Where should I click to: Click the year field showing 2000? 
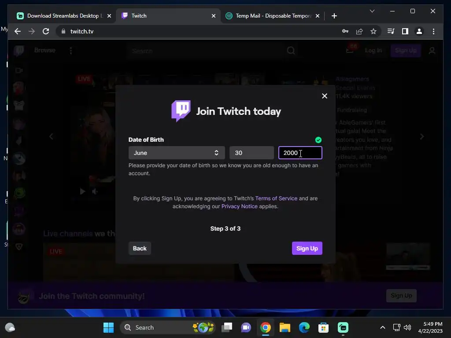click(300, 153)
